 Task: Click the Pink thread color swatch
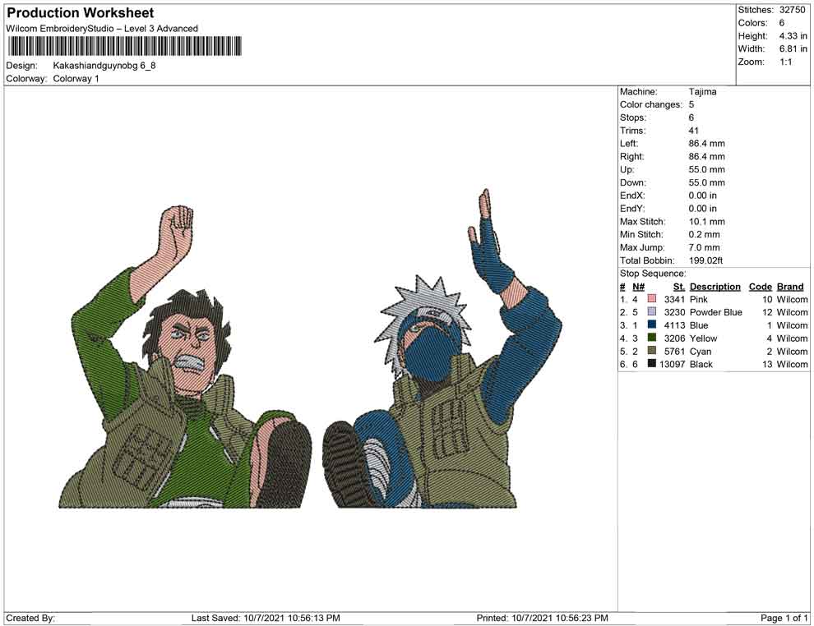[652, 299]
